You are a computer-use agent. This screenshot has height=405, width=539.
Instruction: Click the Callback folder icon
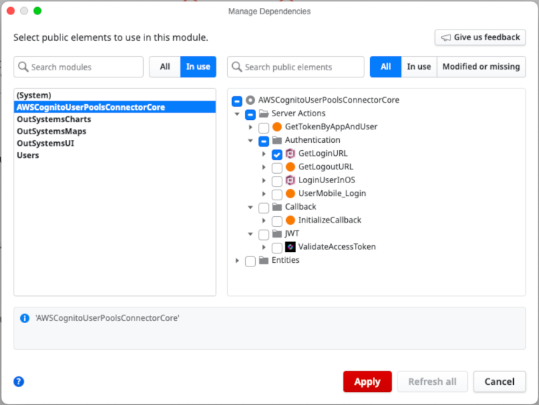click(277, 207)
